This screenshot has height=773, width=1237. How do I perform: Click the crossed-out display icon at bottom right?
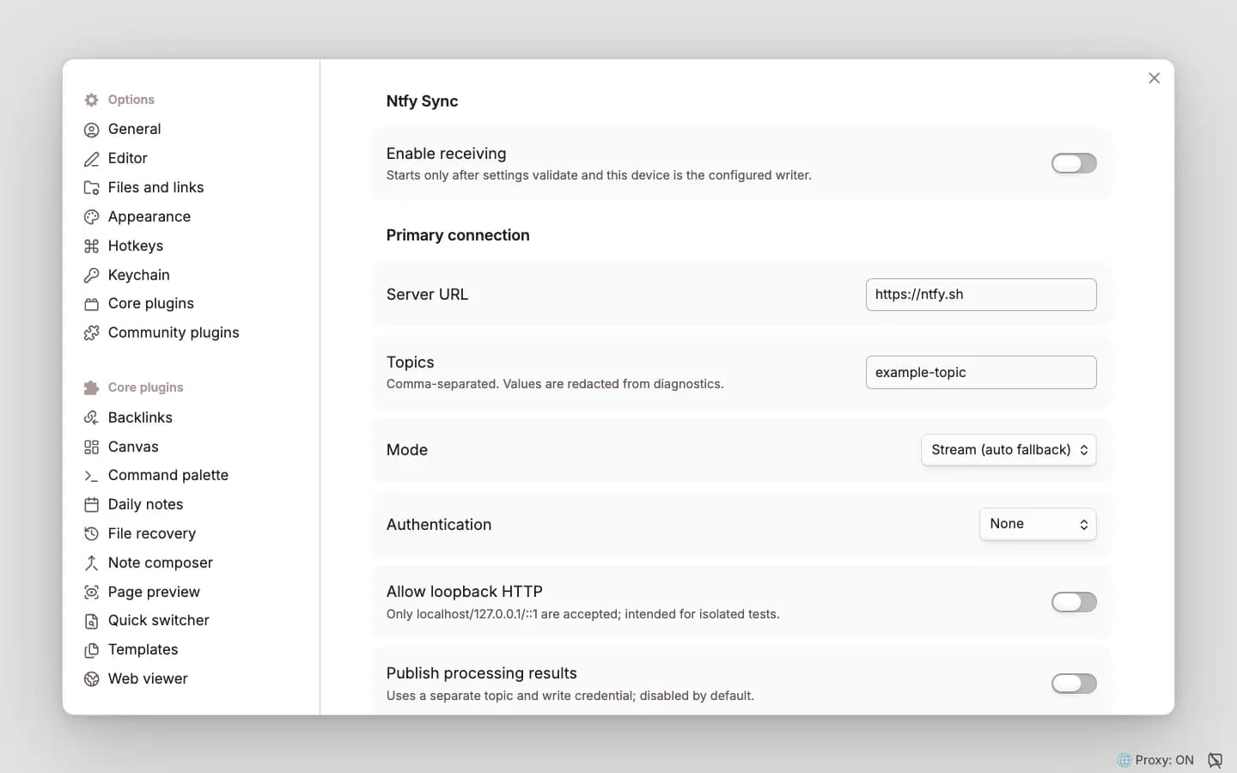pos(1216,760)
